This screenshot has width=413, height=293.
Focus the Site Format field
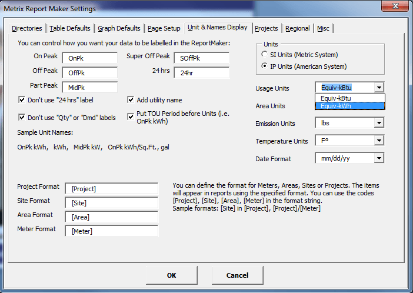tap(112, 203)
